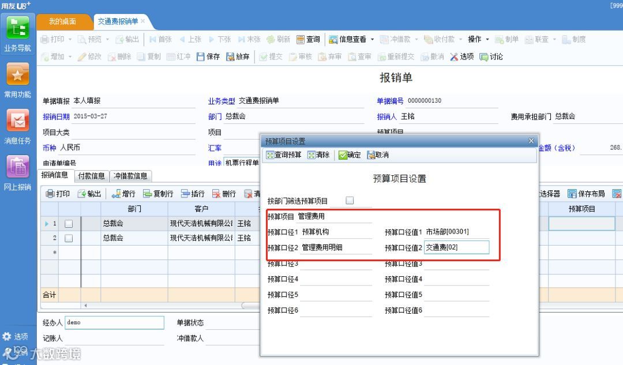This screenshot has width=623, height=365.
Task: Click 取消 to cancel budget dialog
Action: point(378,155)
